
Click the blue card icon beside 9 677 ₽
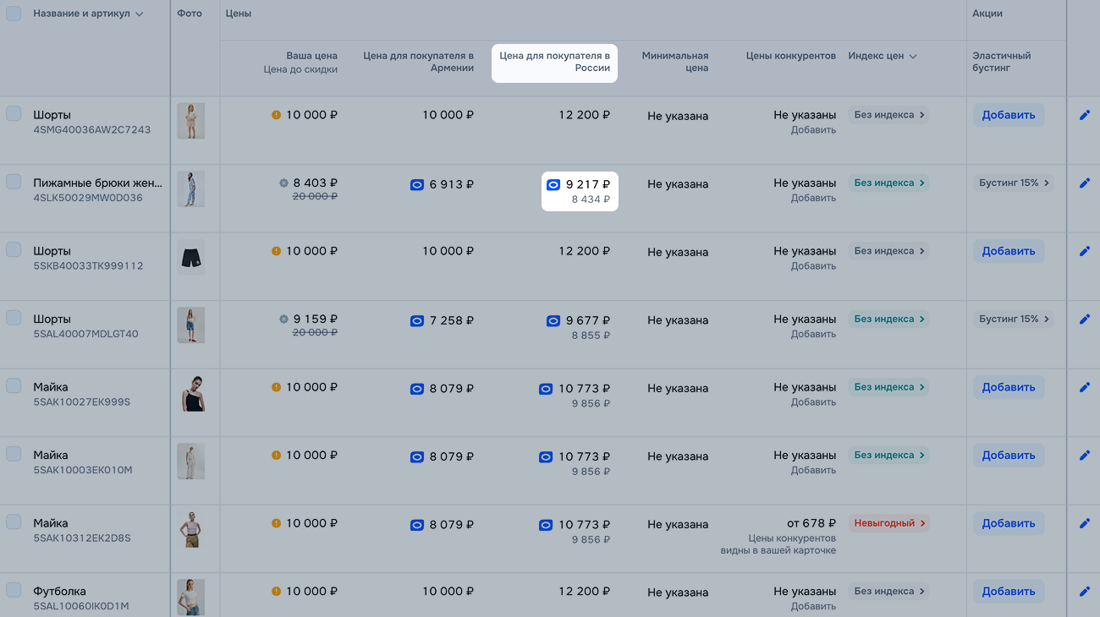553,320
